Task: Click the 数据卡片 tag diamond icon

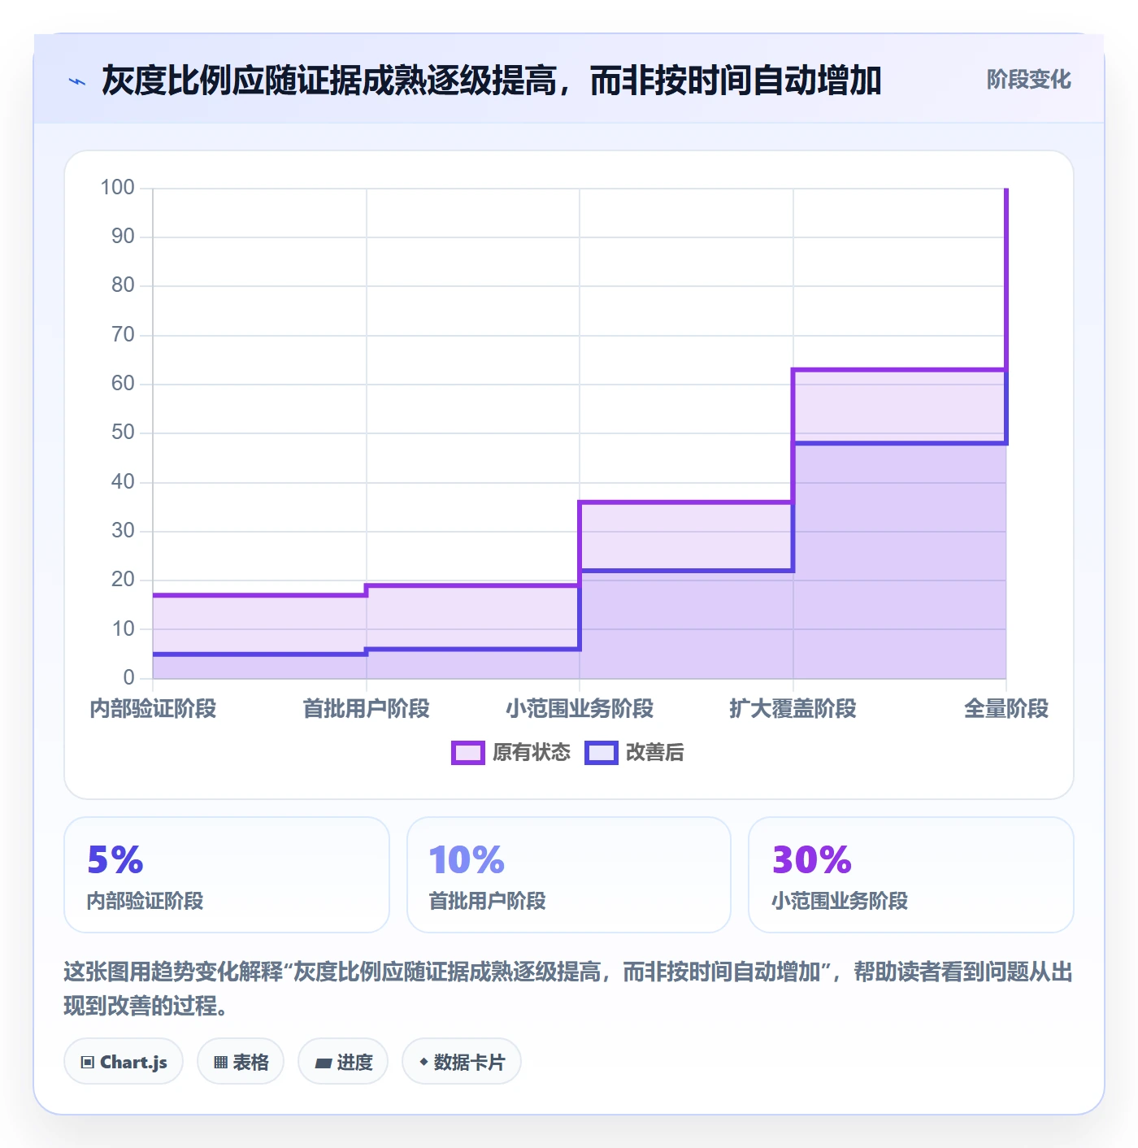Action: [423, 1062]
